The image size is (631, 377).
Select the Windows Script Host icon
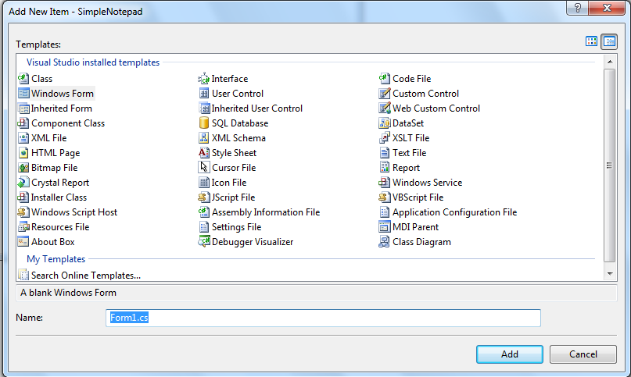pyautogui.click(x=23, y=212)
